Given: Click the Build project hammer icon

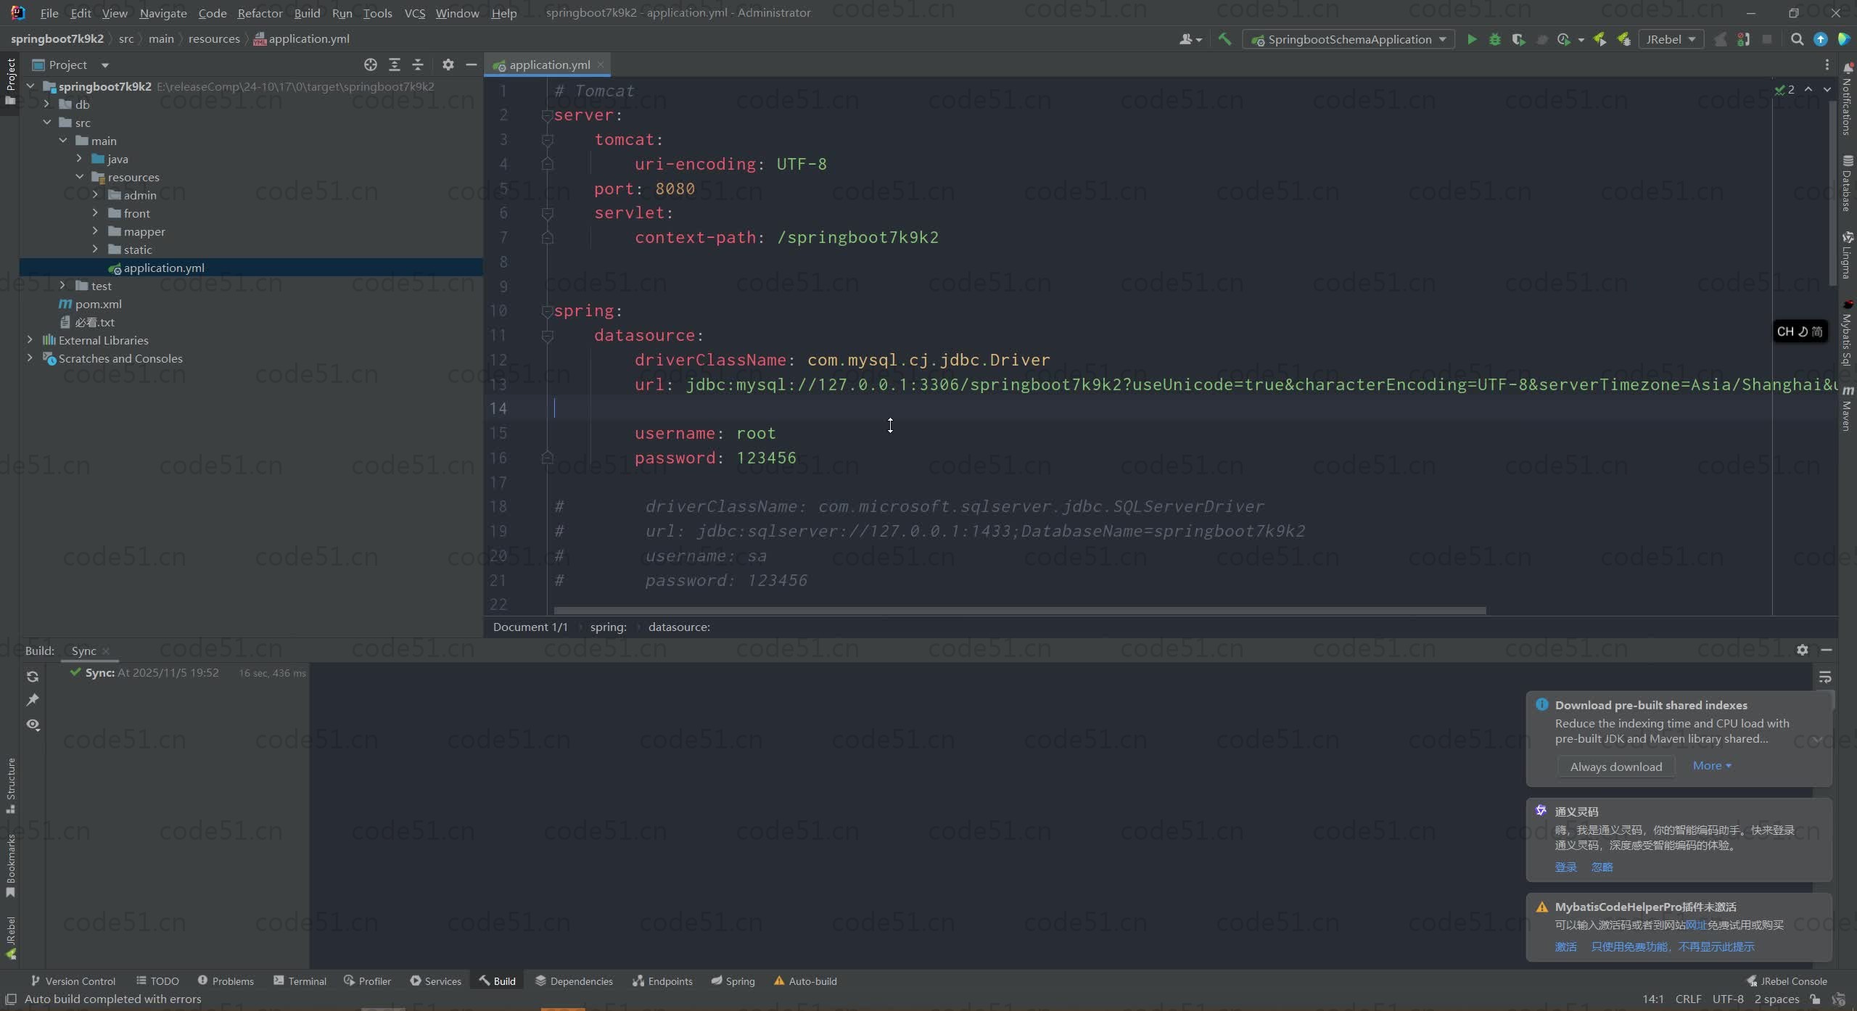Looking at the screenshot, I should [x=1224, y=39].
